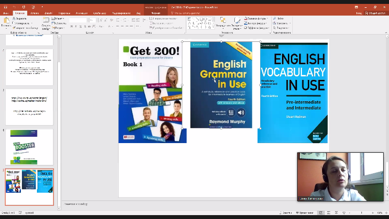Switch to the Format picture tools tab
Screen dimensions: 389x219
[155, 14]
